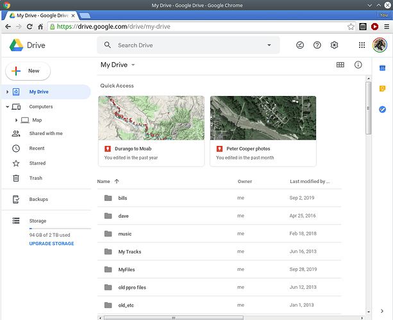Screen dimensions: 393x320
Task: Click the magnifier search icon
Action: pos(108,45)
